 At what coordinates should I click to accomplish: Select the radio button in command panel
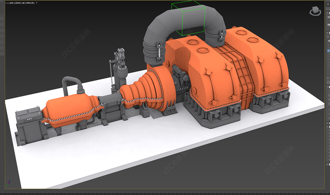[x=328, y=78]
